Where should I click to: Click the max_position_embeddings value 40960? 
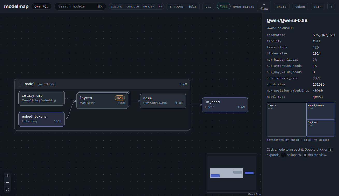318,91
